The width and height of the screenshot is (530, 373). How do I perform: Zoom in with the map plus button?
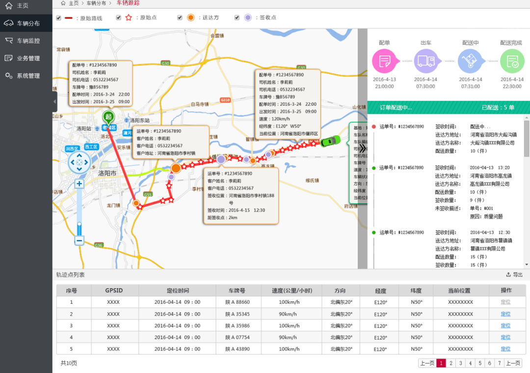tap(79, 184)
